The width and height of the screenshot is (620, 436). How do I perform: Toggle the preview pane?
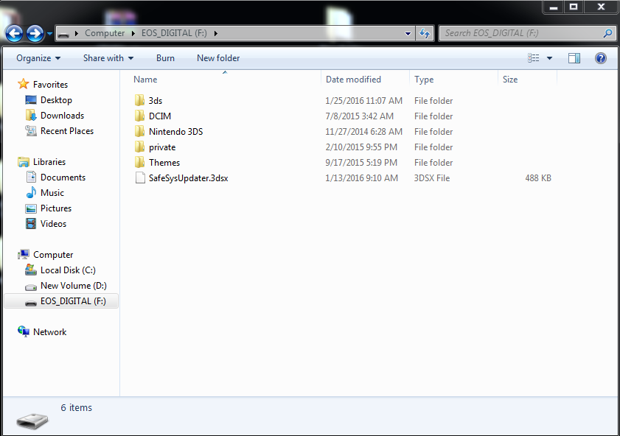pyautogui.click(x=574, y=58)
